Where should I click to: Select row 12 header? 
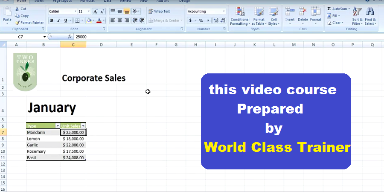(x=3, y=164)
